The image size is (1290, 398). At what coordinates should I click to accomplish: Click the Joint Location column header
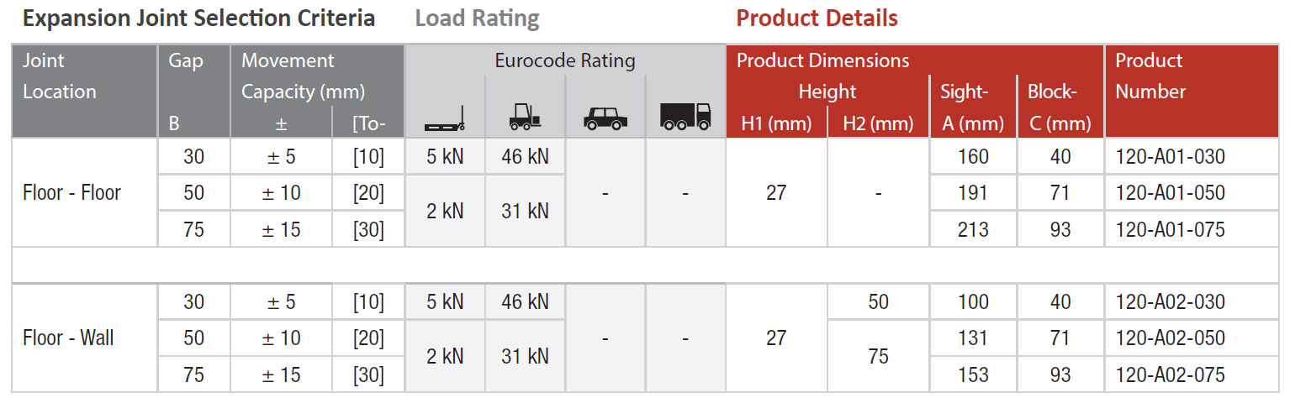point(59,76)
